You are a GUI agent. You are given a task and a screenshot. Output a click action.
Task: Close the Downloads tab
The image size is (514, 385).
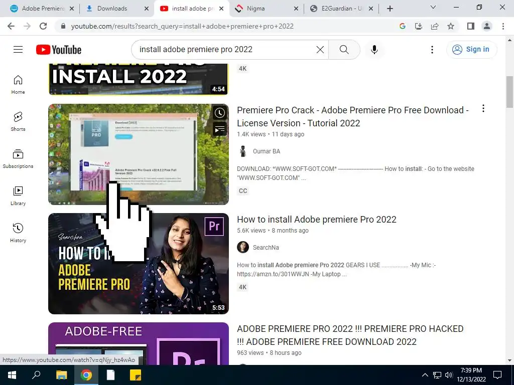(147, 9)
